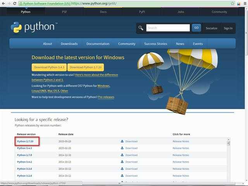
Task: Click the Other OS link
Action: (64, 91)
